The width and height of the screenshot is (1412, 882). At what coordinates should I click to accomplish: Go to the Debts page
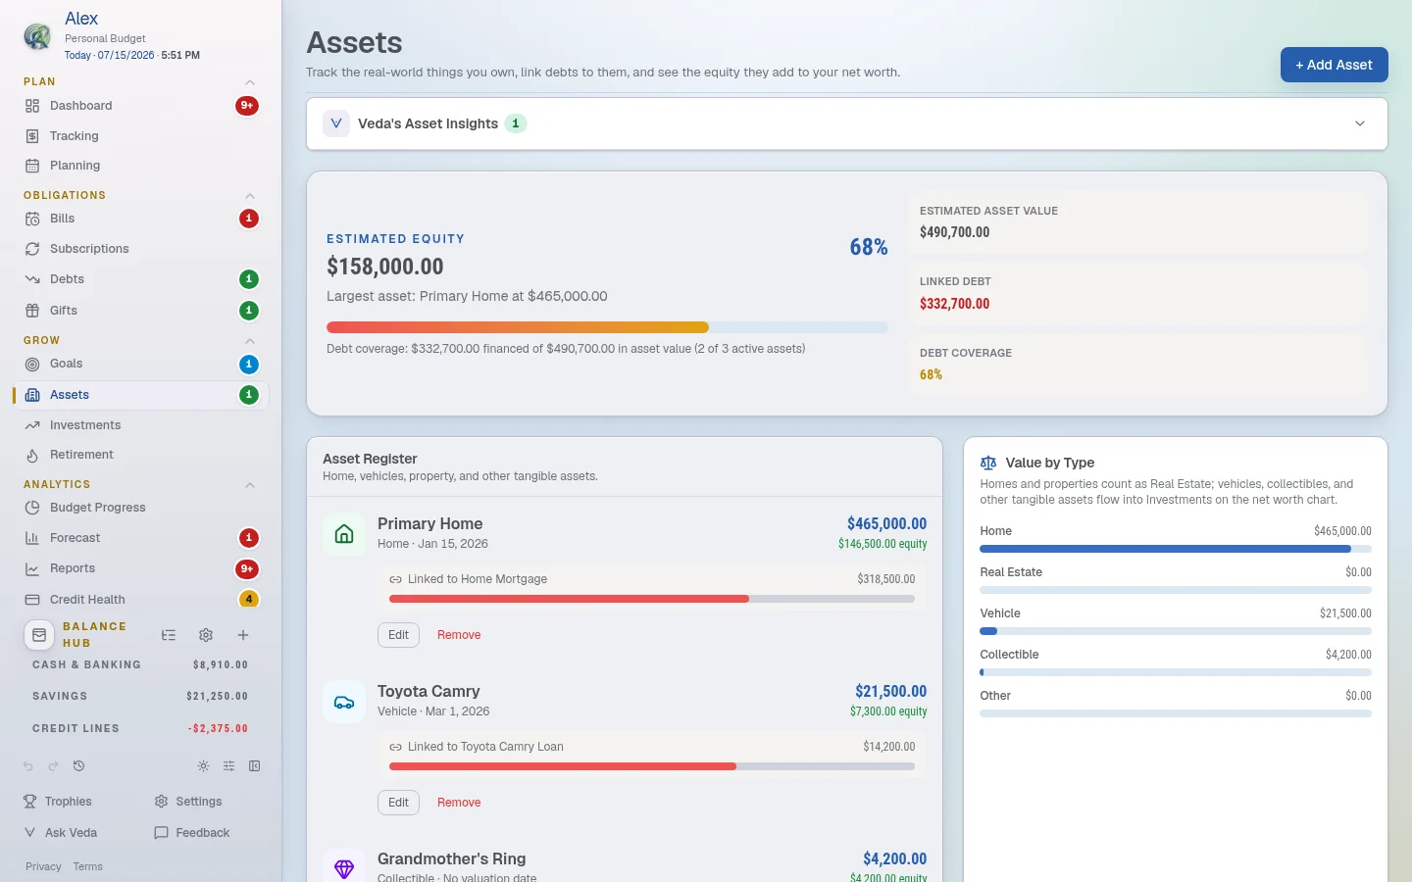[141, 279]
